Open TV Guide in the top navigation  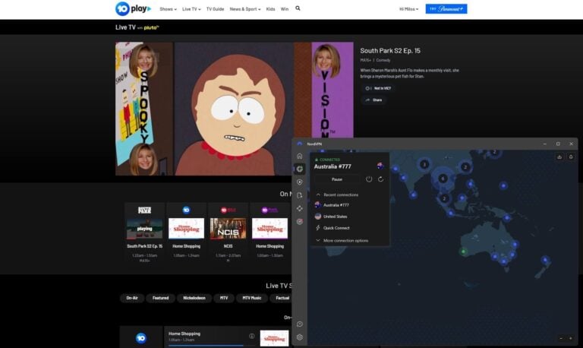[216, 9]
